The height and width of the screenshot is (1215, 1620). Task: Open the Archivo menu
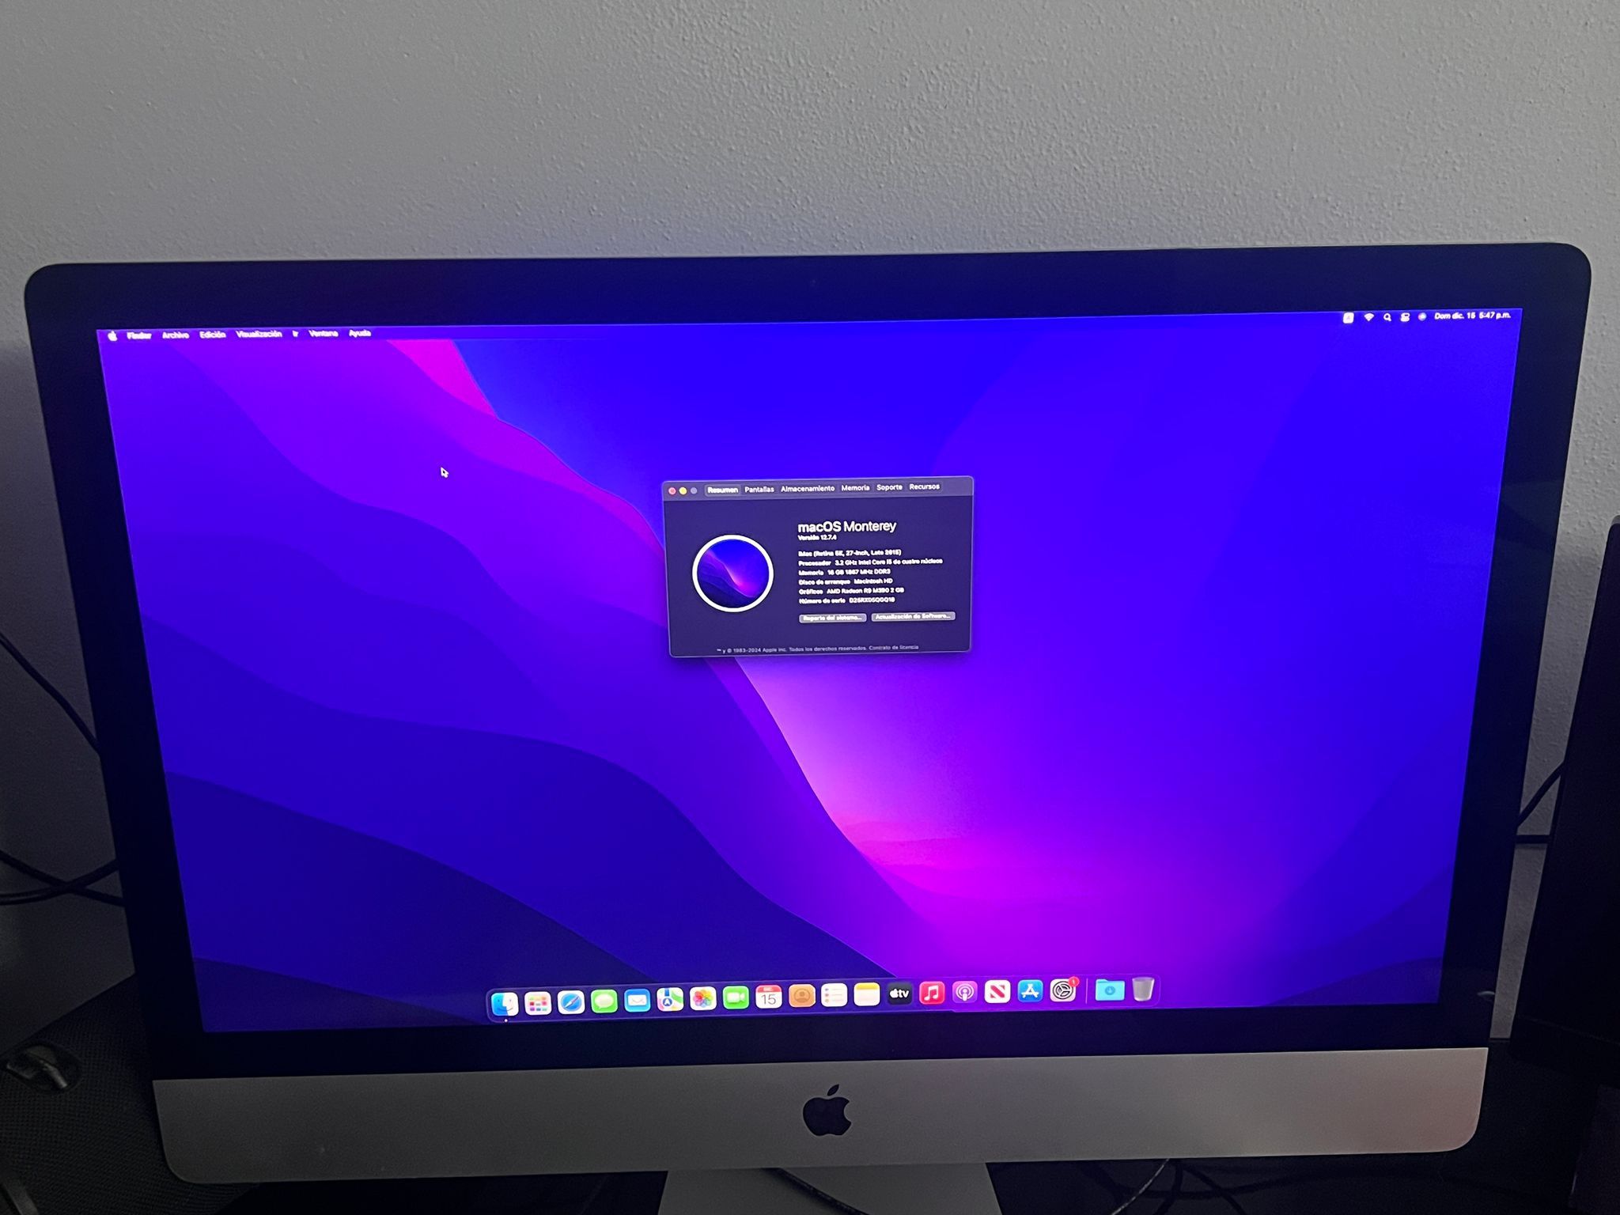click(176, 335)
